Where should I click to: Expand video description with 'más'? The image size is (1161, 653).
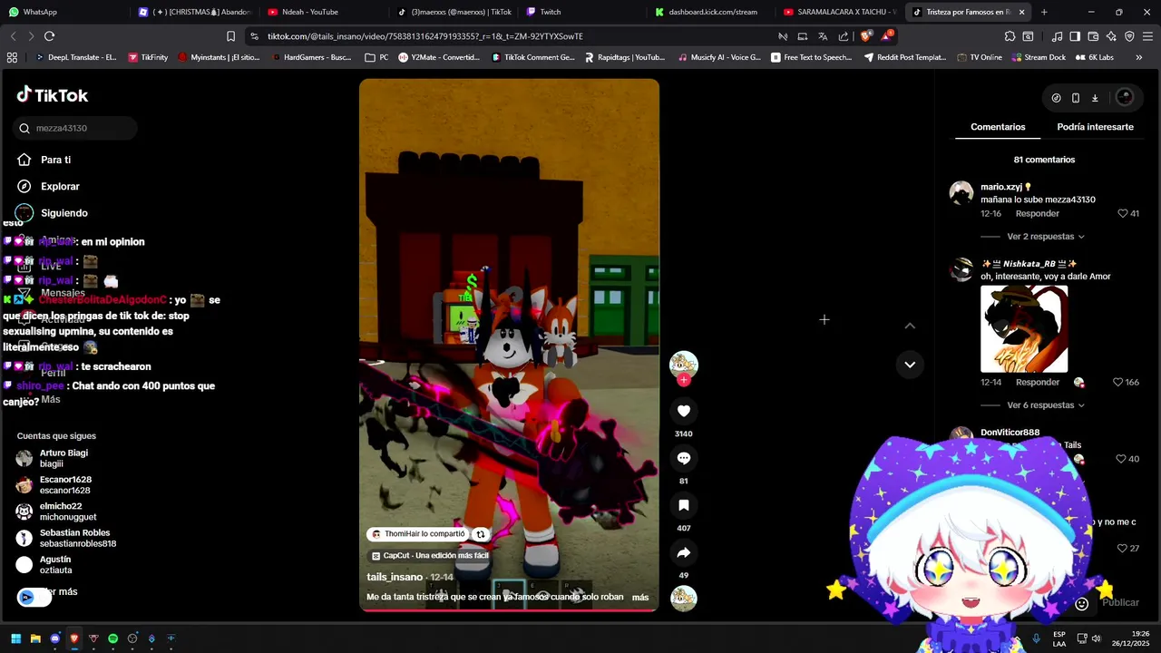[x=640, y=598]
